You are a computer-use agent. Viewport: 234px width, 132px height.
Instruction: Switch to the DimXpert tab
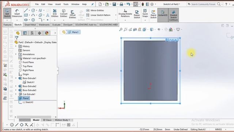coord(68,25)
